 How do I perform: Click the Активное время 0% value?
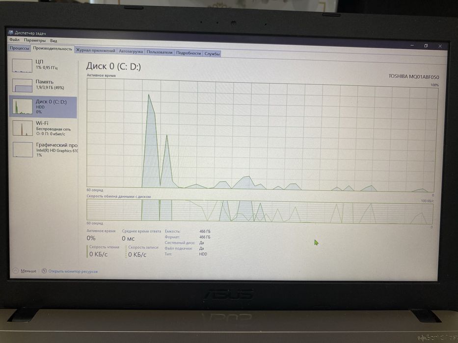91,238
